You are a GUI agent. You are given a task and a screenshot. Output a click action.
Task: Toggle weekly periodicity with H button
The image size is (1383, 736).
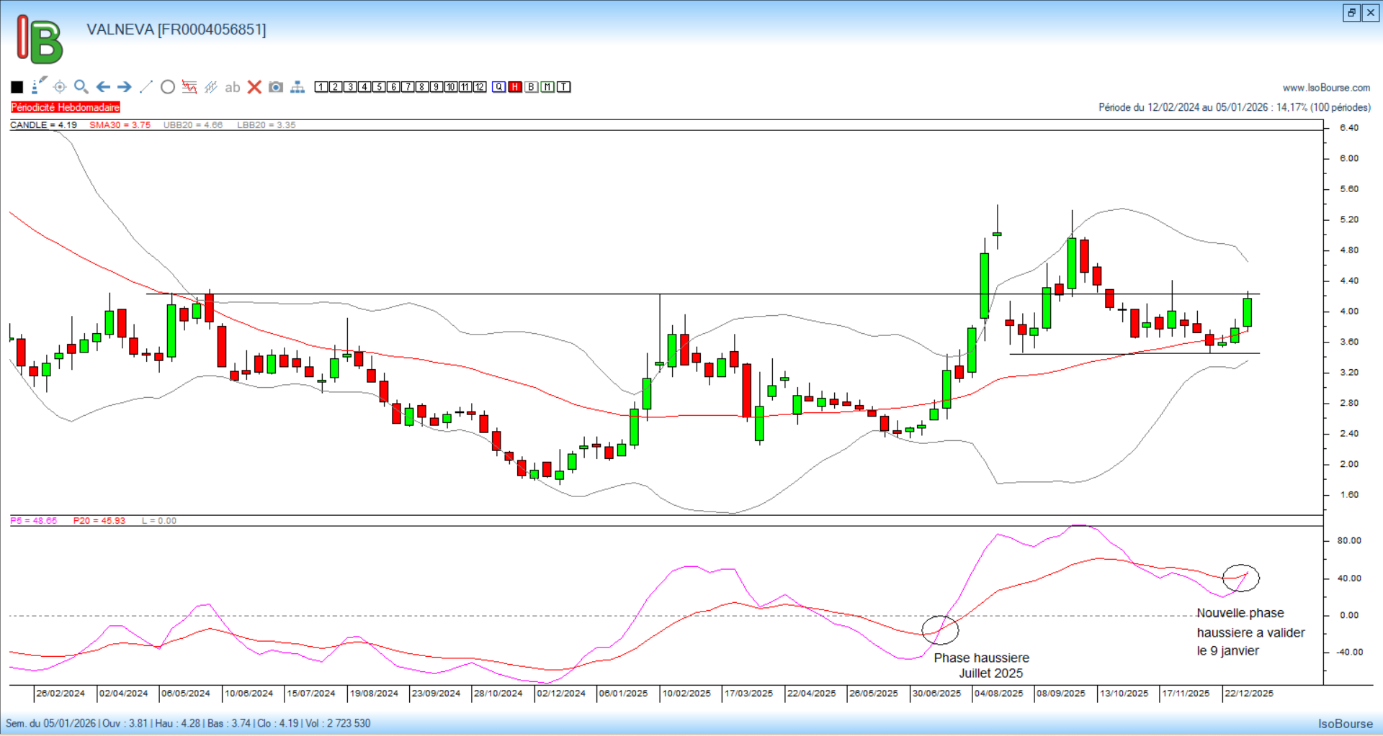[515, 87]
